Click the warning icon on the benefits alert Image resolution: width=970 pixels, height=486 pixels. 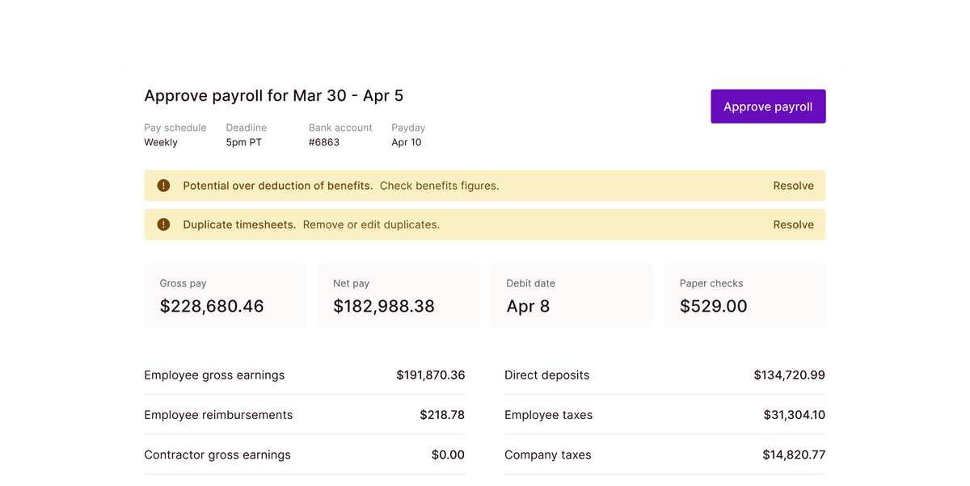[163, 185]
